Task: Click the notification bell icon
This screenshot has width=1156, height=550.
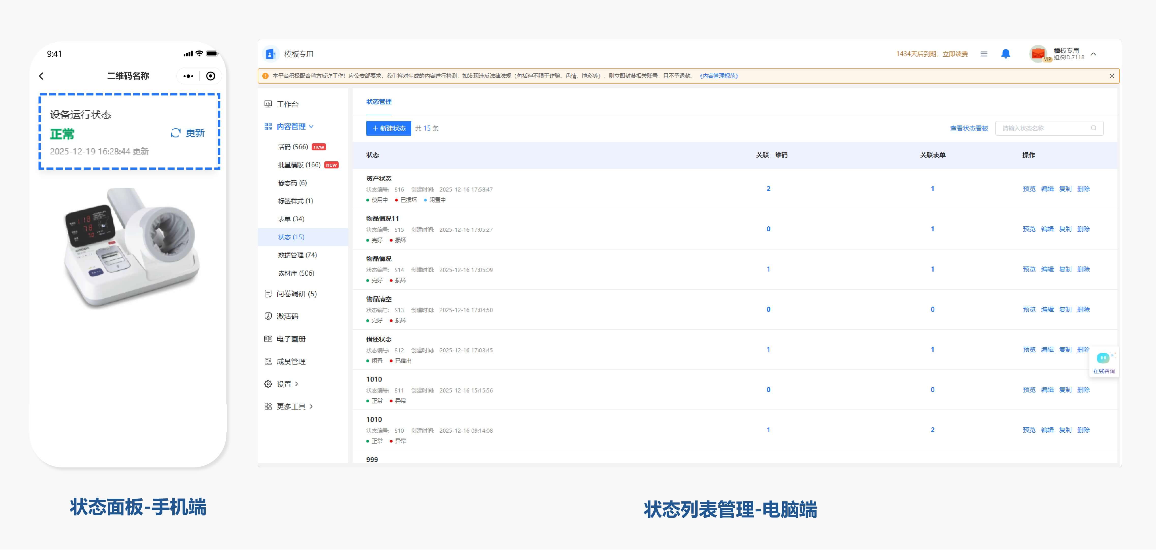Action: 1006,54
